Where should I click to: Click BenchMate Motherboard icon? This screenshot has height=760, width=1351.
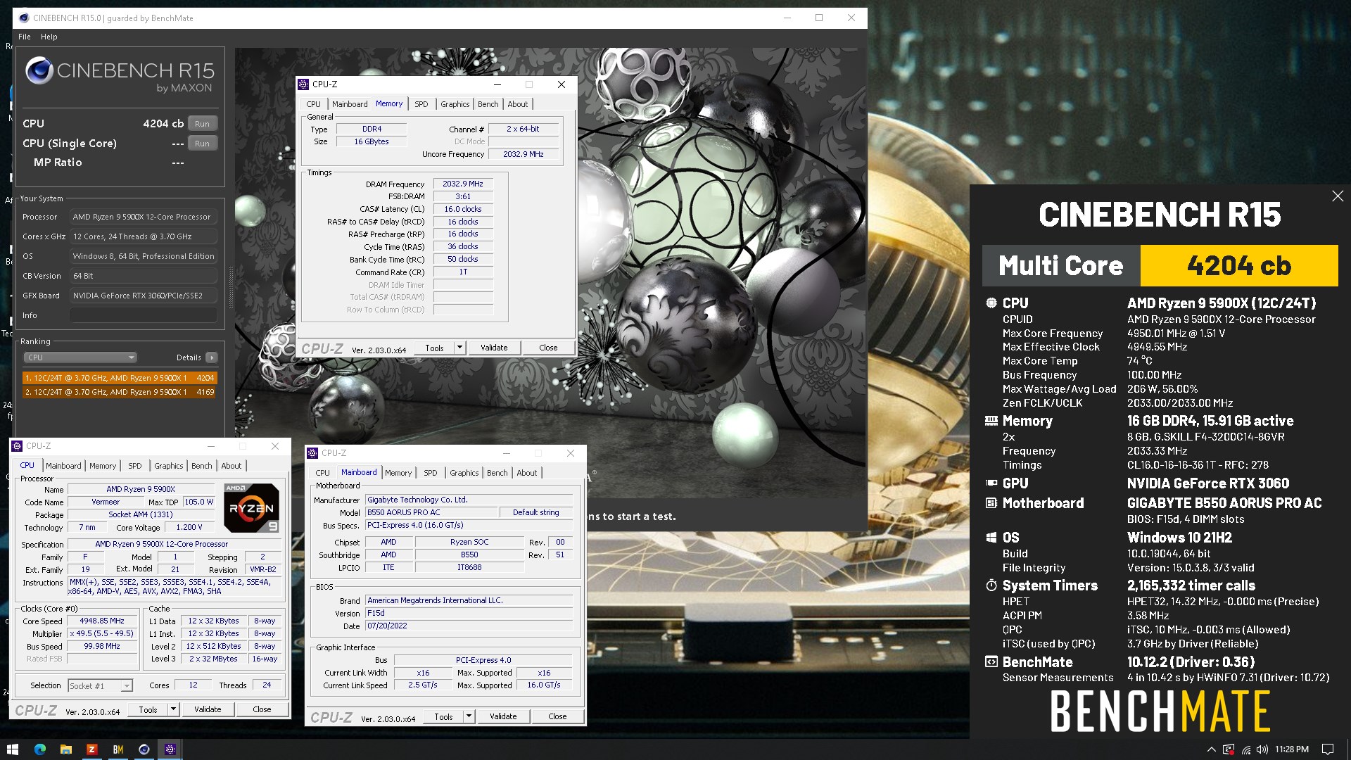(991, 503)
